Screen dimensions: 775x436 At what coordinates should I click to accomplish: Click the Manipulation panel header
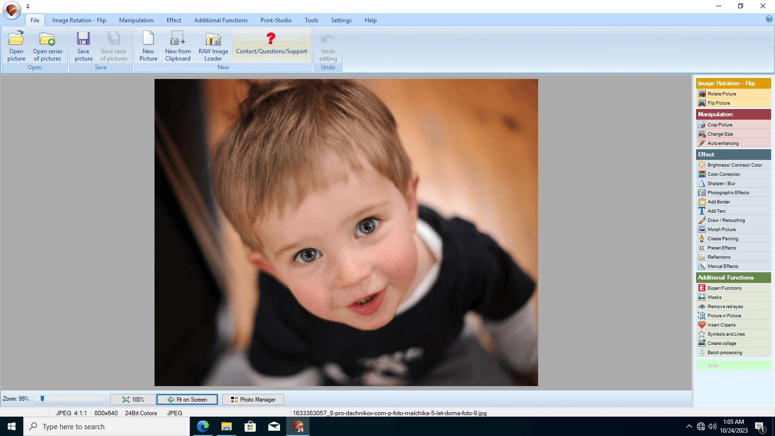click(x=733, y=114)
